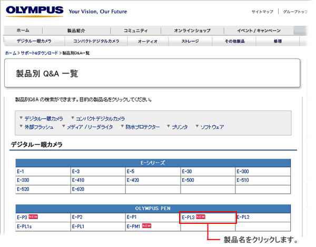Select the 製品紹介 menu tab
The image size is (316, 247).
(76, 30)
